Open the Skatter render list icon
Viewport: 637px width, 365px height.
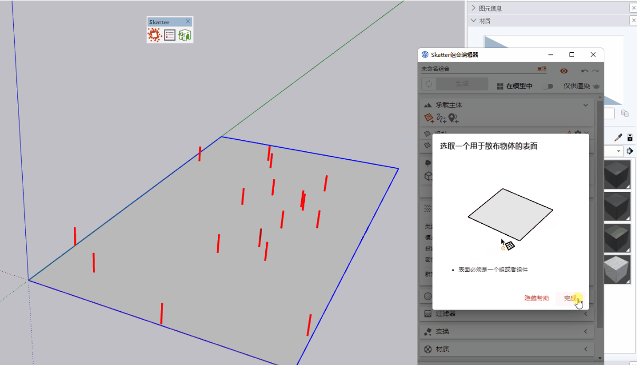click(169, 35)
